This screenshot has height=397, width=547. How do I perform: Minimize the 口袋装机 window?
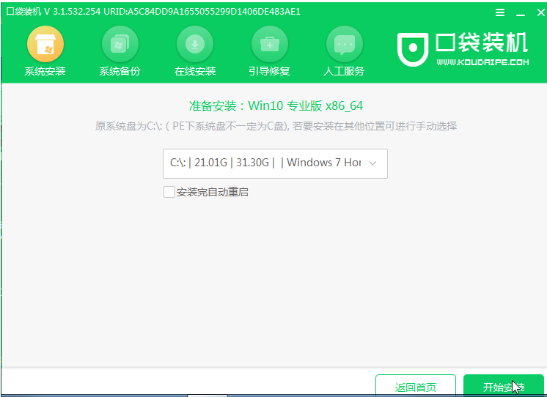click(521, 13)
